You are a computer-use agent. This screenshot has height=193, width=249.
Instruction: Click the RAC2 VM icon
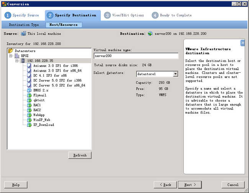29,110
